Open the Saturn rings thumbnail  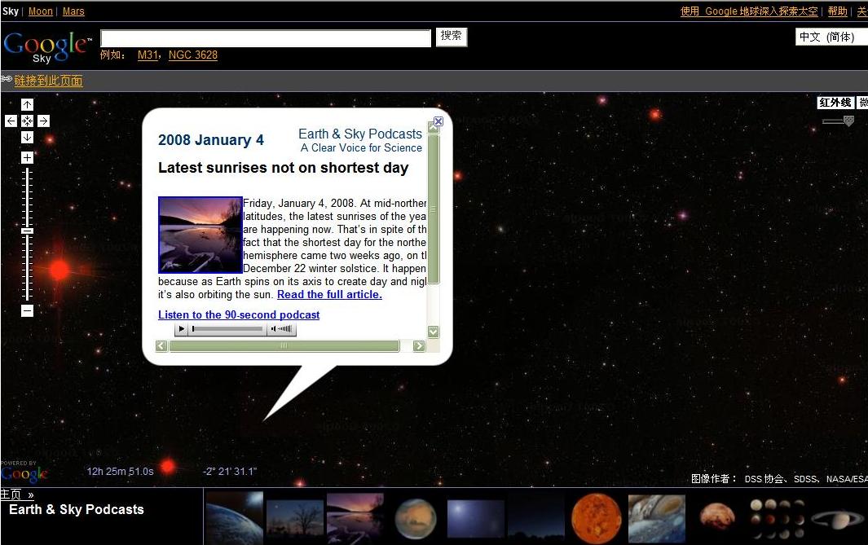838,519
